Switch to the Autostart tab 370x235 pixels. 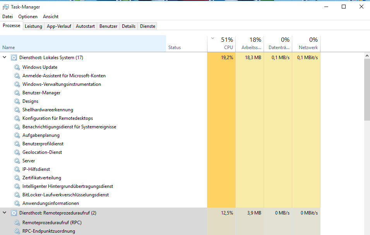[x=85, y=26]
